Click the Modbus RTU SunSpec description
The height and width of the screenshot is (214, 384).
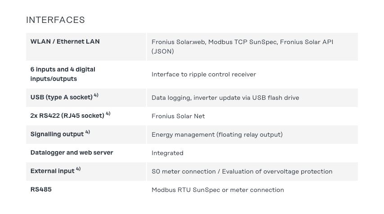click(x=218, y=190)
